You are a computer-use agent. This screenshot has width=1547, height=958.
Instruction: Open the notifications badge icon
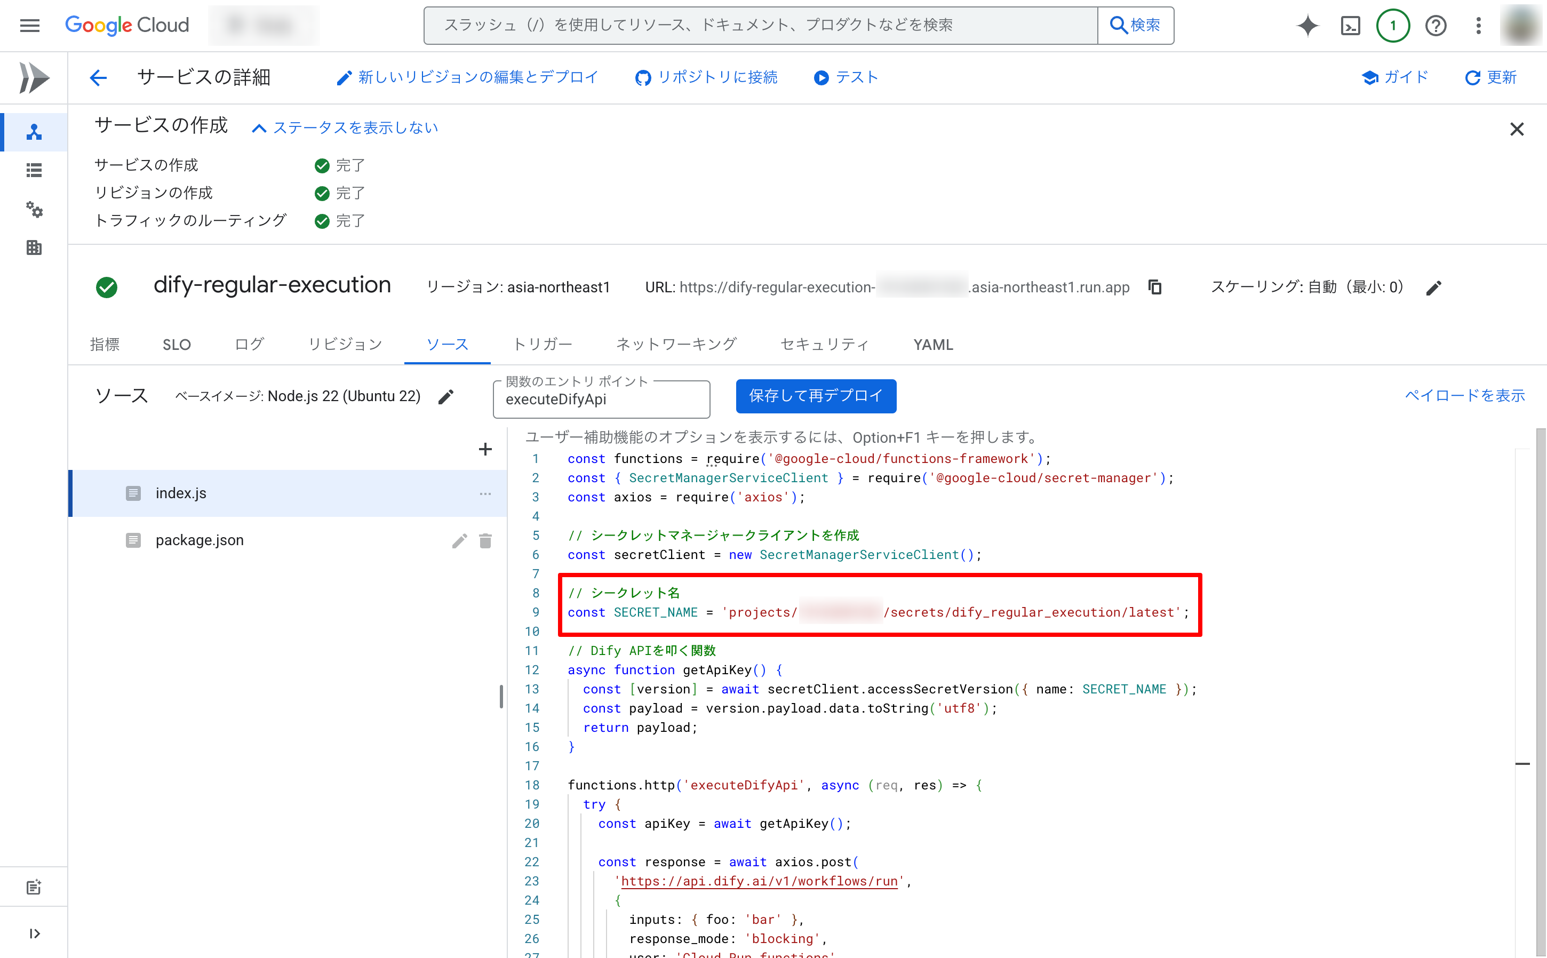[x=1392, y=26]
